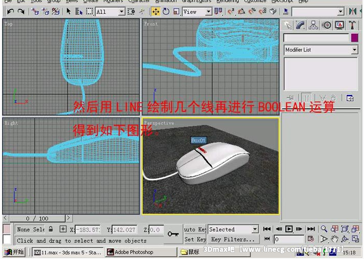
Task: Click the current frame number field
Action: [x=289, y=239]
